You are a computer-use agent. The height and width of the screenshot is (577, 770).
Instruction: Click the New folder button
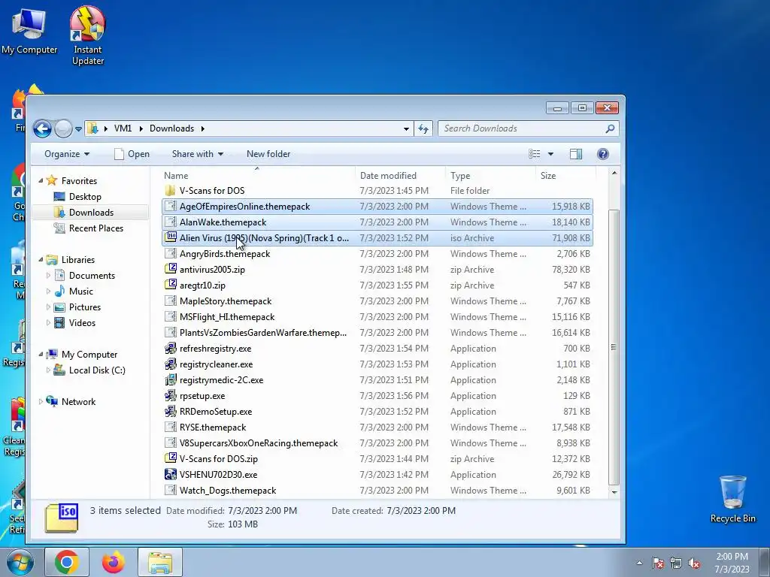click(268, 154)
